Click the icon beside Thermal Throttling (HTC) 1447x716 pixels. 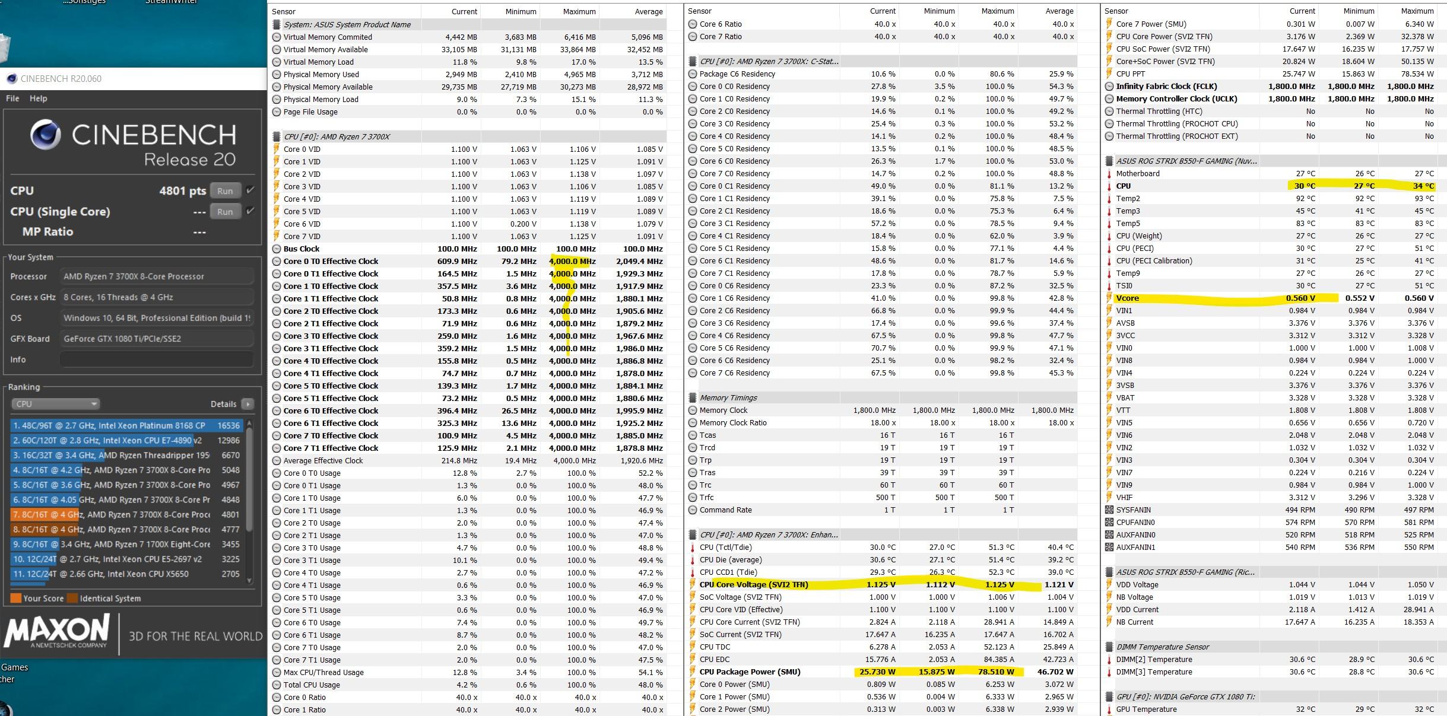[1109, 111]
